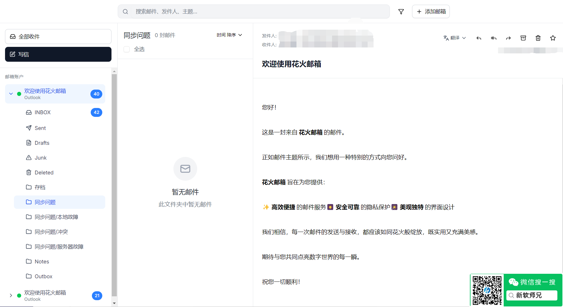Delete the email with trash icon
This screenshot has width=563, height=307.
538,38
